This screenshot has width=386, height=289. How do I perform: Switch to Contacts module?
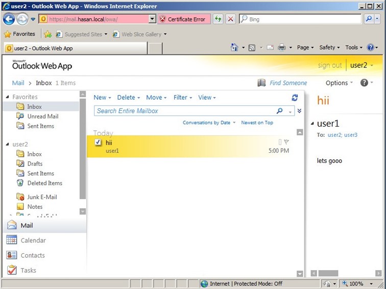(44, 255)
